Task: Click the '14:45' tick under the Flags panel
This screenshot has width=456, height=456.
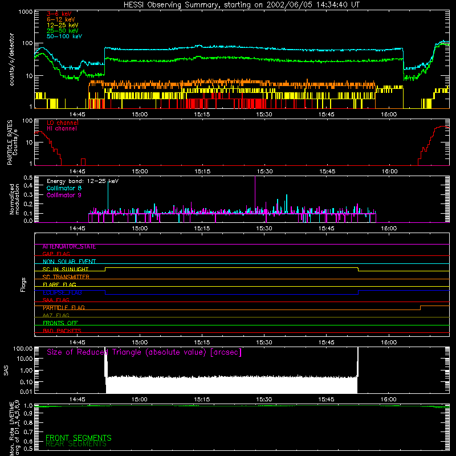Action: click(78, 343)
